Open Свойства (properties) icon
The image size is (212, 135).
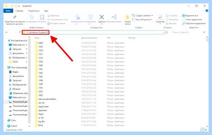160,17
